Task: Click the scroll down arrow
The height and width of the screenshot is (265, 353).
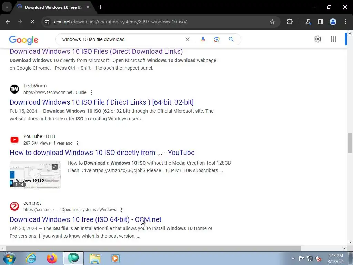Action: click(350, 243)
